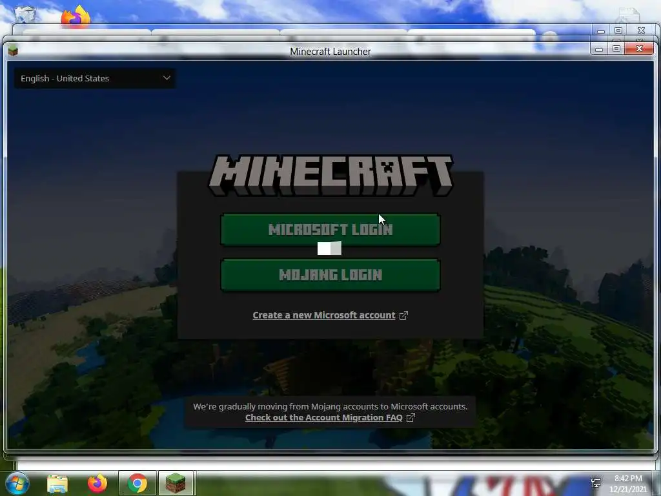Viewport: 661px width, 496px height.
Task: Minimize the Minecraft Launcher window
Action: pyautogui.click(x=598, y=49)
